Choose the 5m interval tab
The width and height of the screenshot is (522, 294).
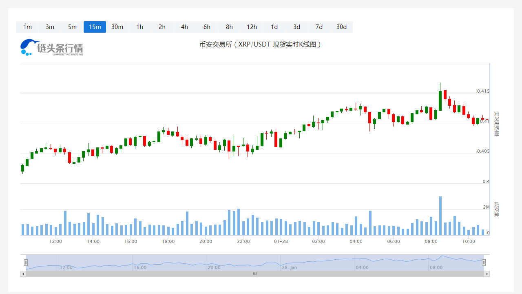(72, 27)
